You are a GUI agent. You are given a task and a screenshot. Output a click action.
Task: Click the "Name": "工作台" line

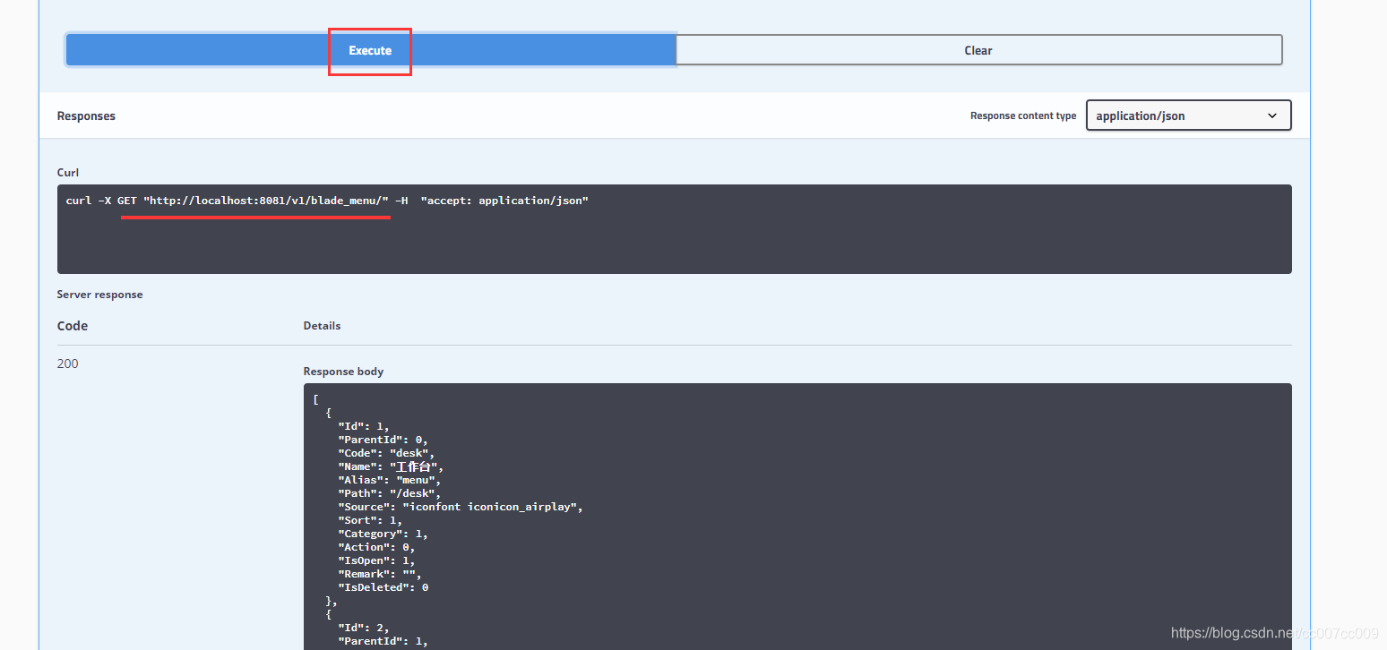point(391,466)
